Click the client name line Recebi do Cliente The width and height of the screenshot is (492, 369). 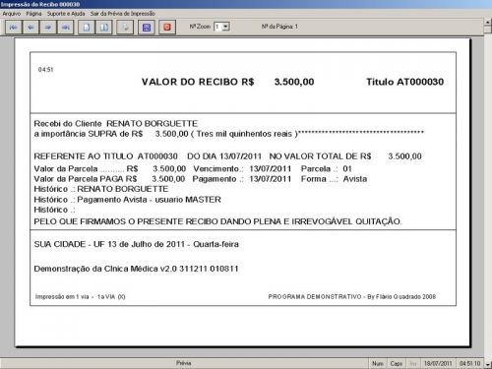[x=116, y=124]
